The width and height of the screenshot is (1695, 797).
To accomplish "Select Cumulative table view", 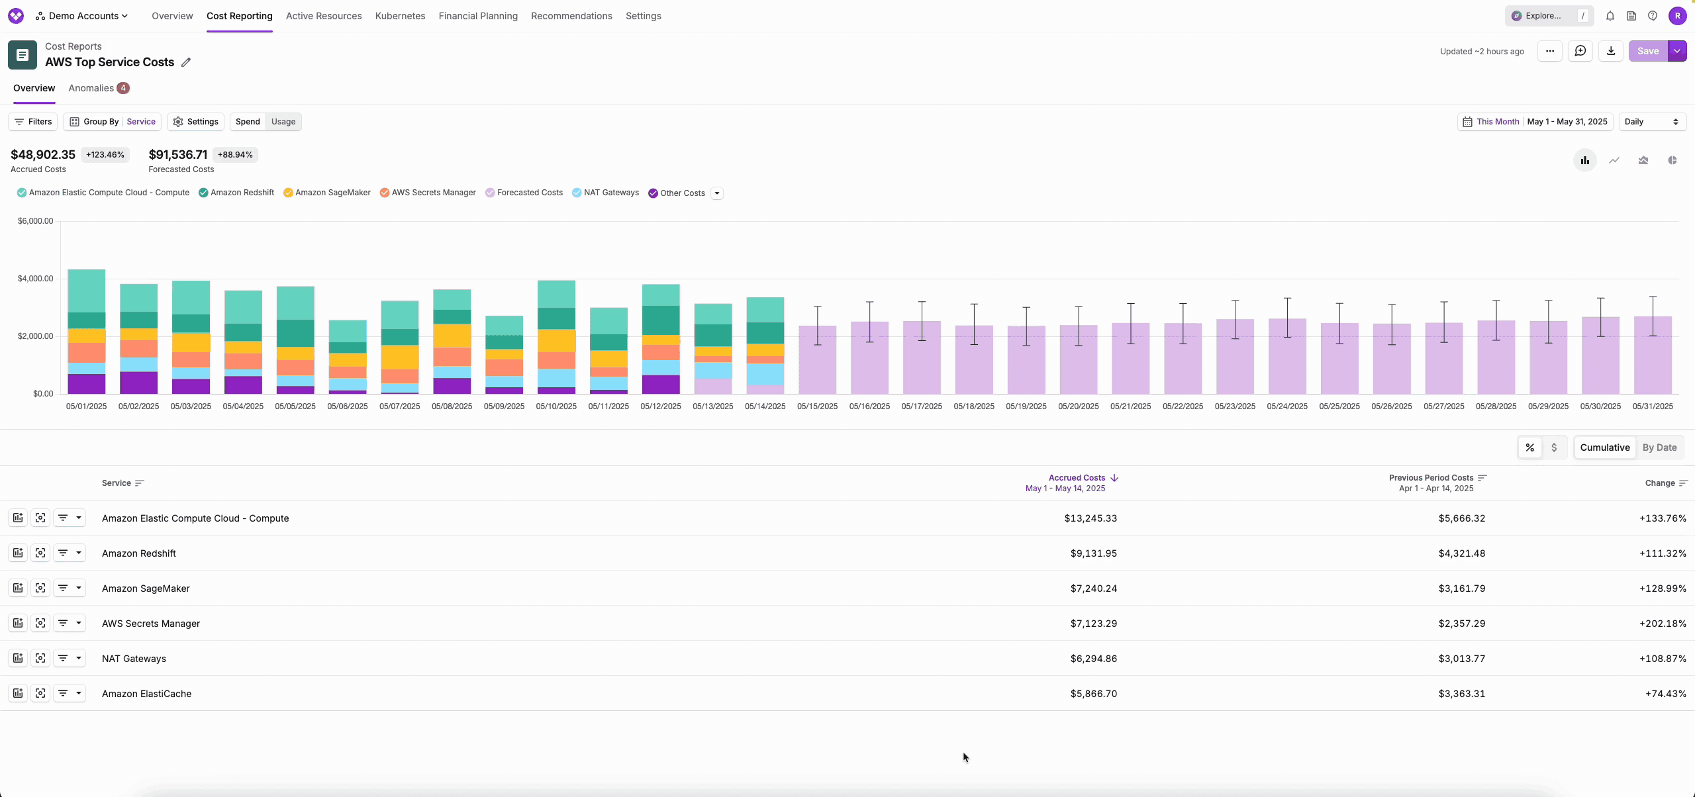I will click(x=1605, y=447).
